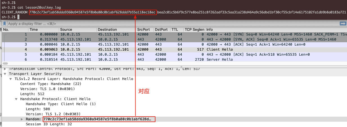
Task: Collapse the TLSv1.2 Record Layer node
Action: point(11,79)
